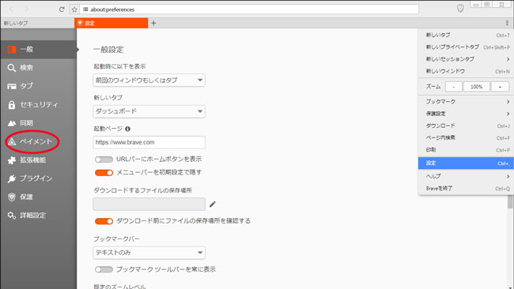Open the ブックマークバー テキストのみ dropdown
The width and height of the screenshot is (514, 289).
pyautogui.click(x=149, y=253)
